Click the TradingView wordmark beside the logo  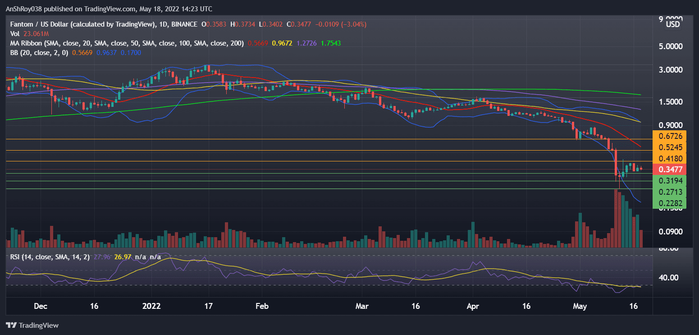[x=39, y=325]
